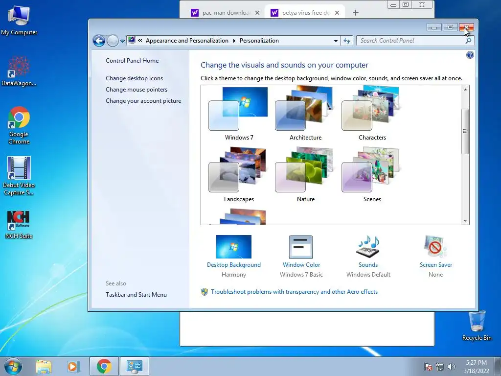501x376 pixels.
Task: Maximize the Personalization window
Action: pyautogui.click(x=450, y=27)
